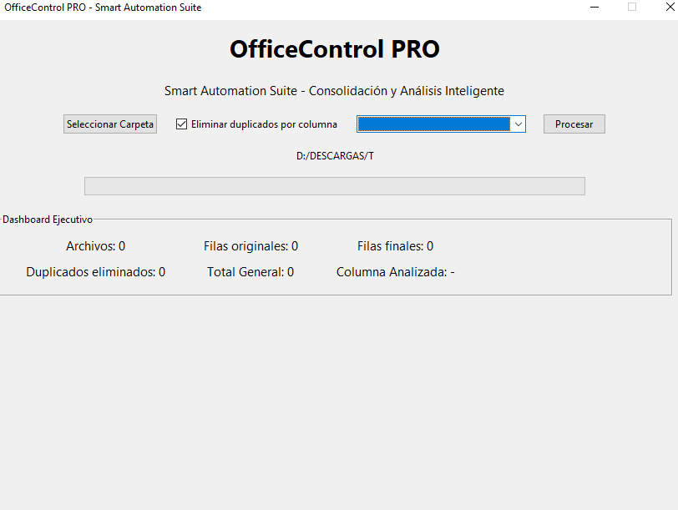
Task: Click the Filas originales: 0 stat
Action: coord(250,246)
